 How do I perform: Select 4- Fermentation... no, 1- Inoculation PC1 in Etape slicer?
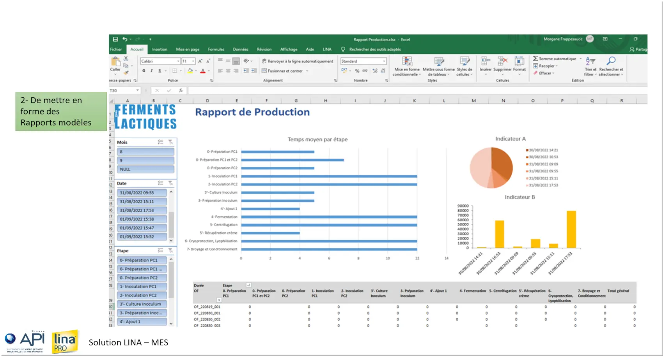142,286
